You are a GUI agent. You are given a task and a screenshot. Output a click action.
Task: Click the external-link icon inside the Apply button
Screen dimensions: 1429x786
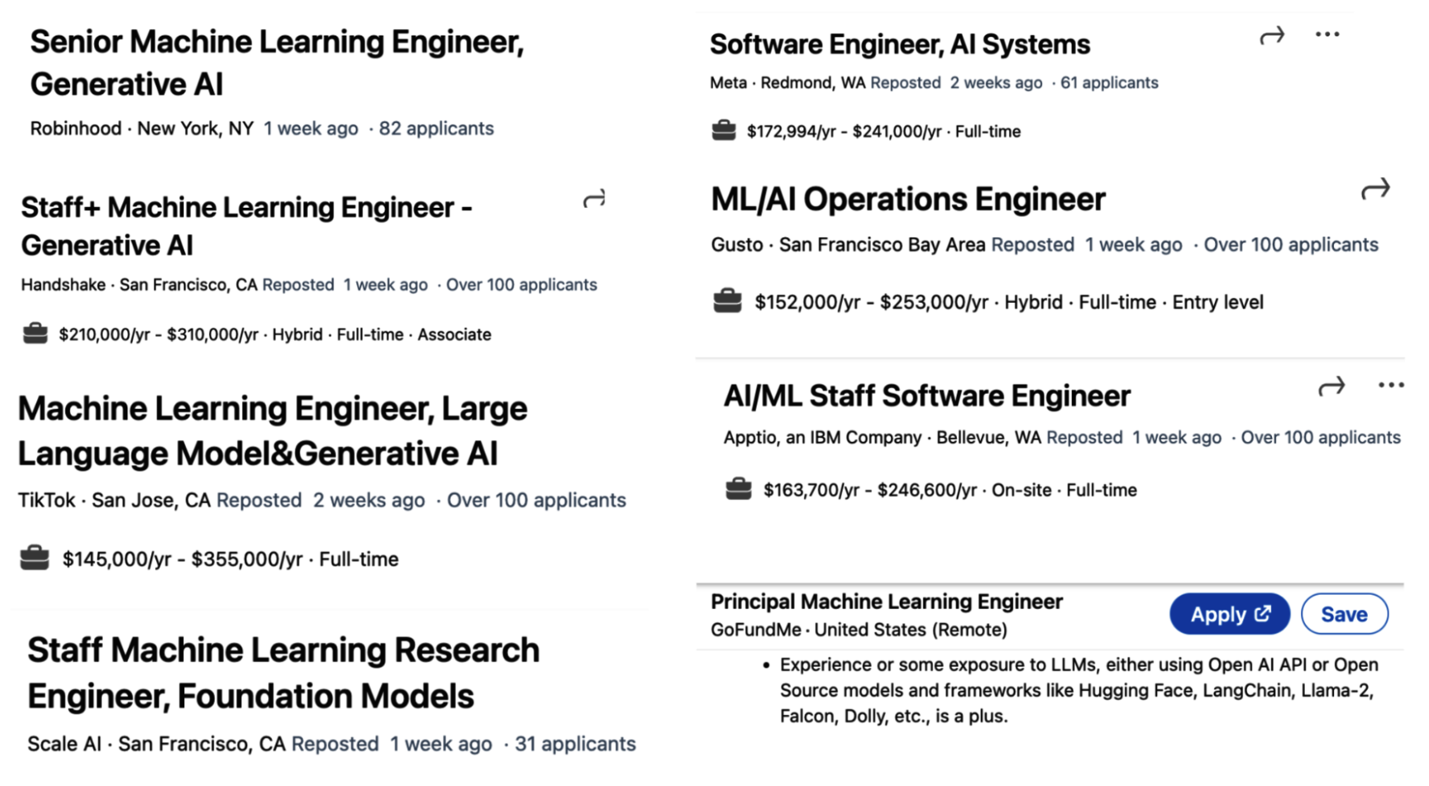[x=1263, y=614]
